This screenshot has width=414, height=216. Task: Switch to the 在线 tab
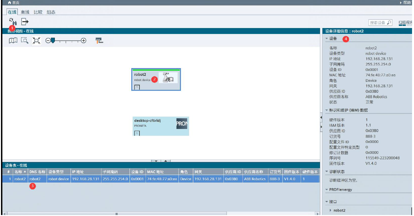[x=12, y=12]
